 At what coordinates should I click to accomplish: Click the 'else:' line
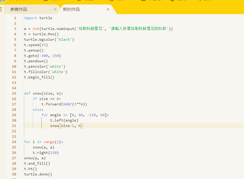tap(38, 110)
